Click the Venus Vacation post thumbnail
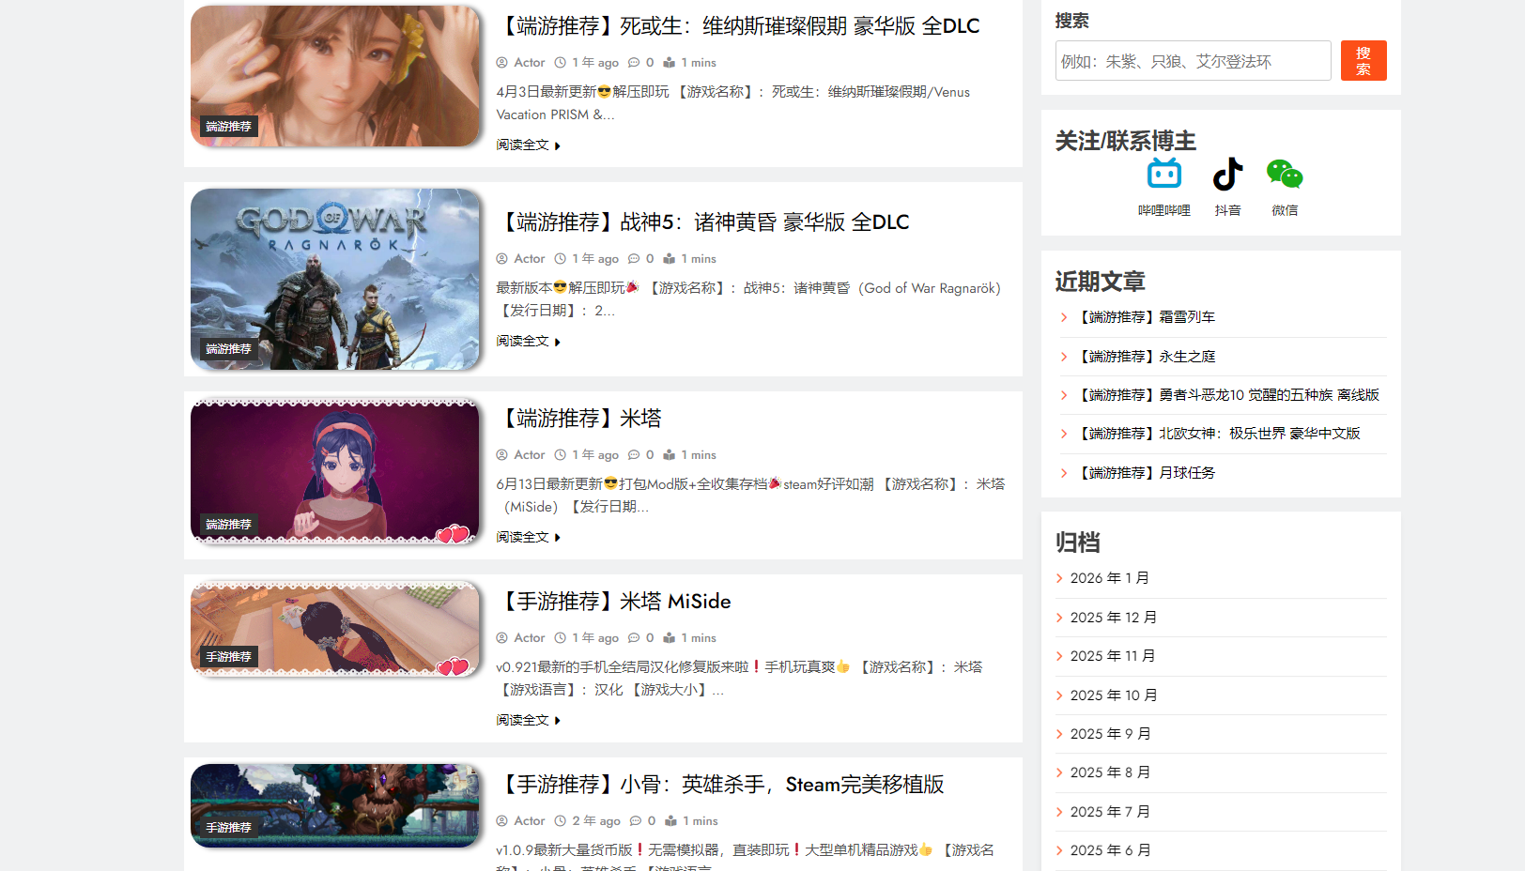 click(x=335, y=76)
